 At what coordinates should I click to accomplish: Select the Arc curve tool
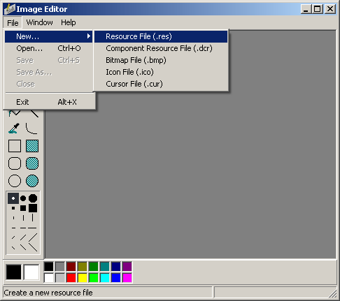(x=32, y=129)
